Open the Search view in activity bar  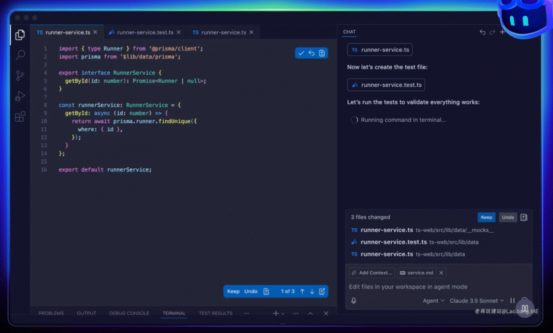point(20,55)
